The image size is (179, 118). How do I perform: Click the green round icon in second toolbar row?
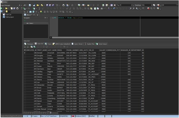coord(1,9)
